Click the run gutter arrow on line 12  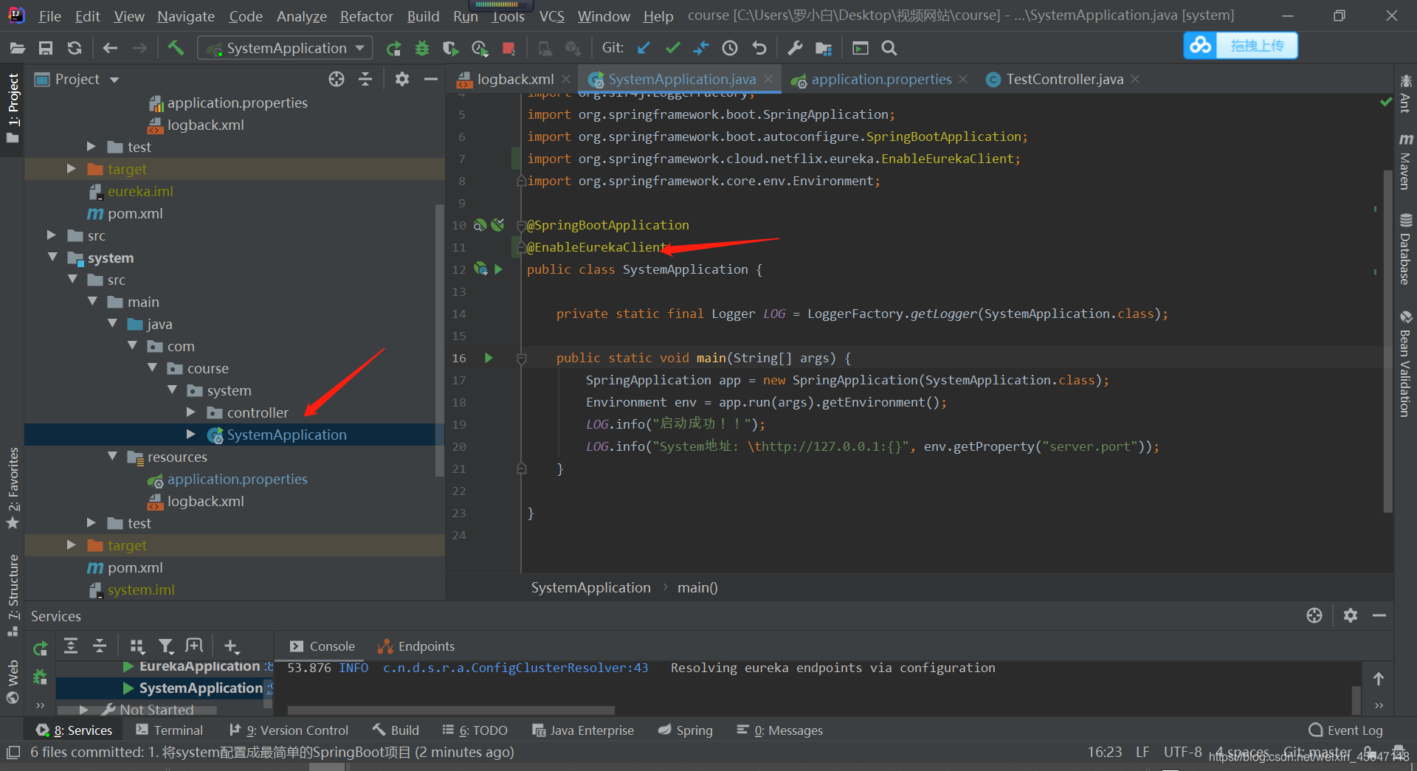(x=499, y=269)
